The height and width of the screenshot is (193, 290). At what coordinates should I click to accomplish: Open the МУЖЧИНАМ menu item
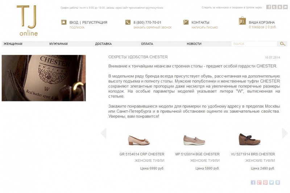pos(58,44)
